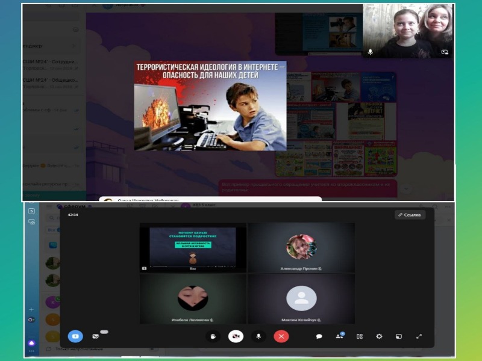Click the search magnifier in chat header

click(435, 206)
